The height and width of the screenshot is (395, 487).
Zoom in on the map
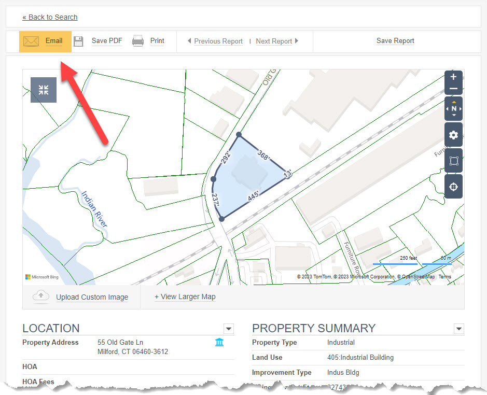click(453, 77)
